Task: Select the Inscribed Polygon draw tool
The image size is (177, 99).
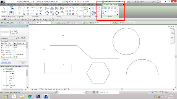Action: 109,8
